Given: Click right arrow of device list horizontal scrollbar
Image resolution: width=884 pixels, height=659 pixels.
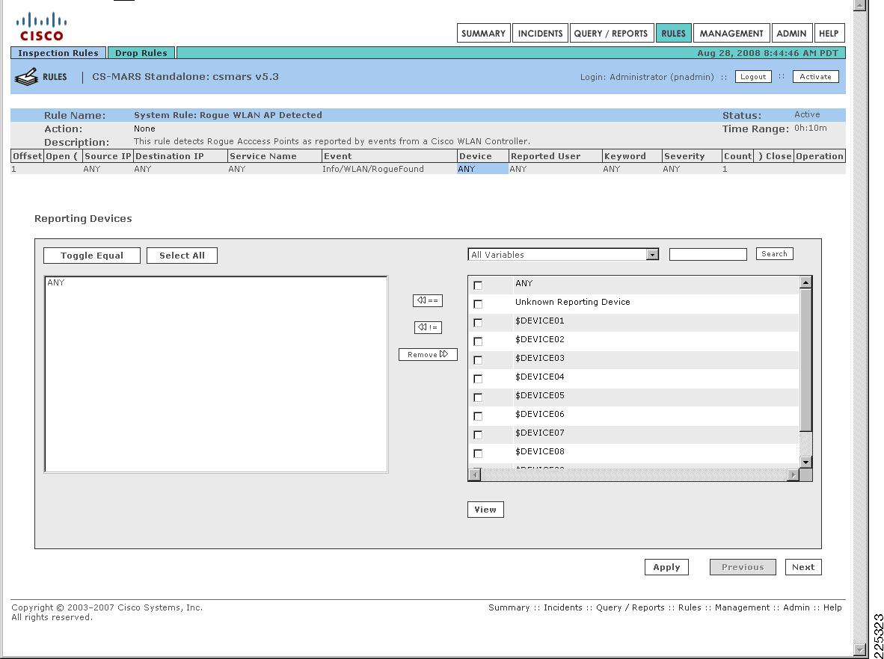Looking at the screenshot, I should [794, 474].
